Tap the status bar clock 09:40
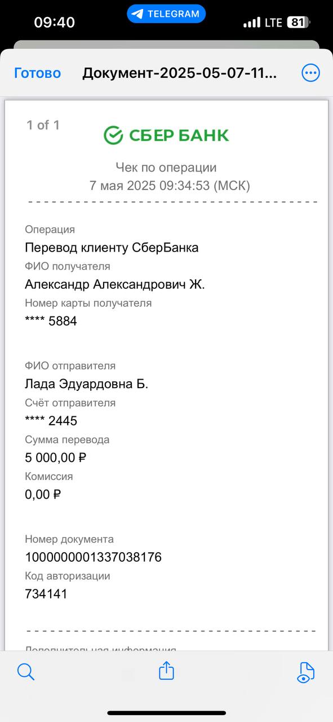 click(54, 23)
